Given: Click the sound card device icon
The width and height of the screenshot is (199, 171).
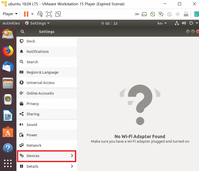Looking at the screenshot, I should [x=178, y=14].
